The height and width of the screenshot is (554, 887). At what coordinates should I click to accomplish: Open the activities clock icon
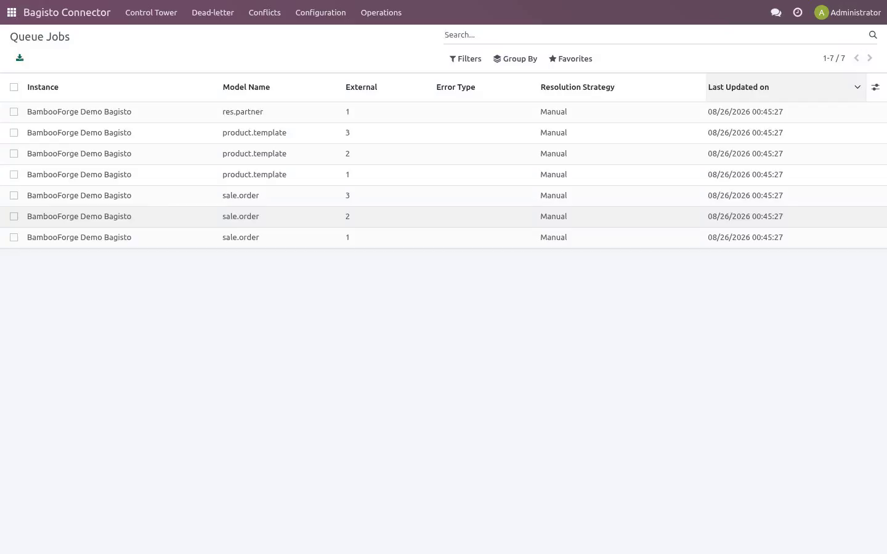(x=798, y=12)
